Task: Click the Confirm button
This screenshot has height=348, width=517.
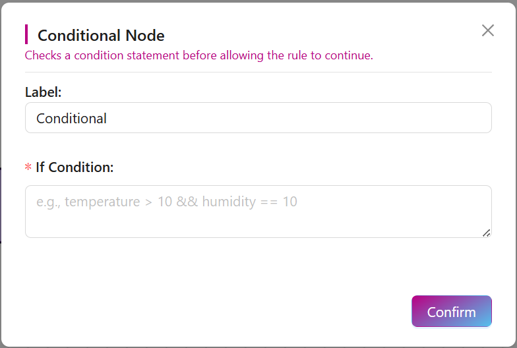Action: (452, 312)
